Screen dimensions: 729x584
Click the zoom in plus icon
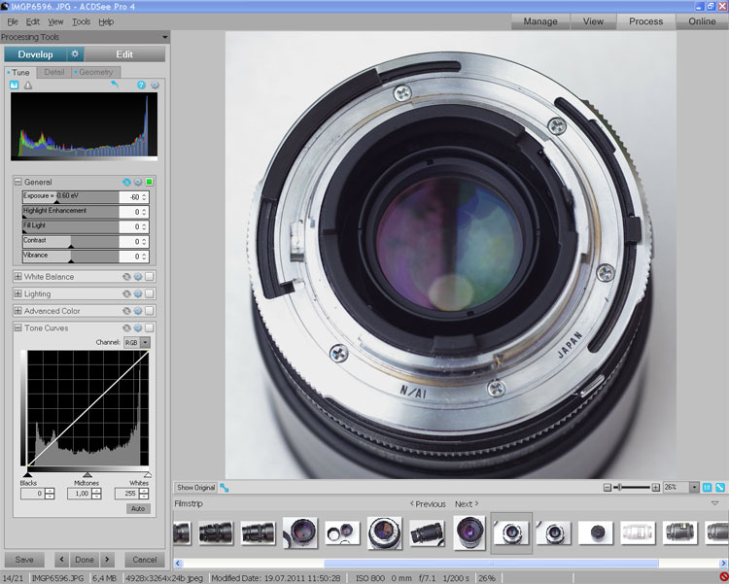(655, 487)
